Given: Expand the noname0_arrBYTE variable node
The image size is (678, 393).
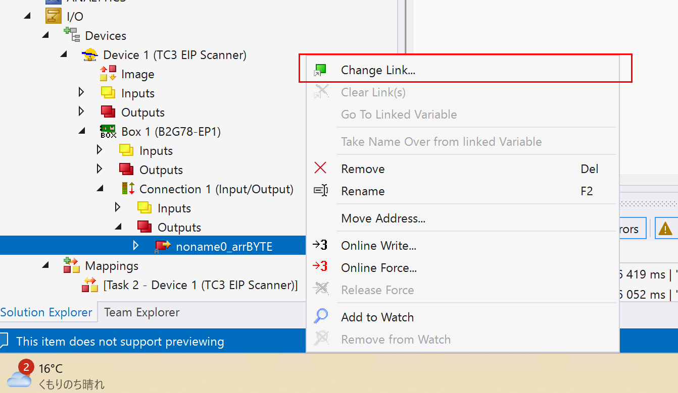Looking at the screenshot, I should coord(135,246).
